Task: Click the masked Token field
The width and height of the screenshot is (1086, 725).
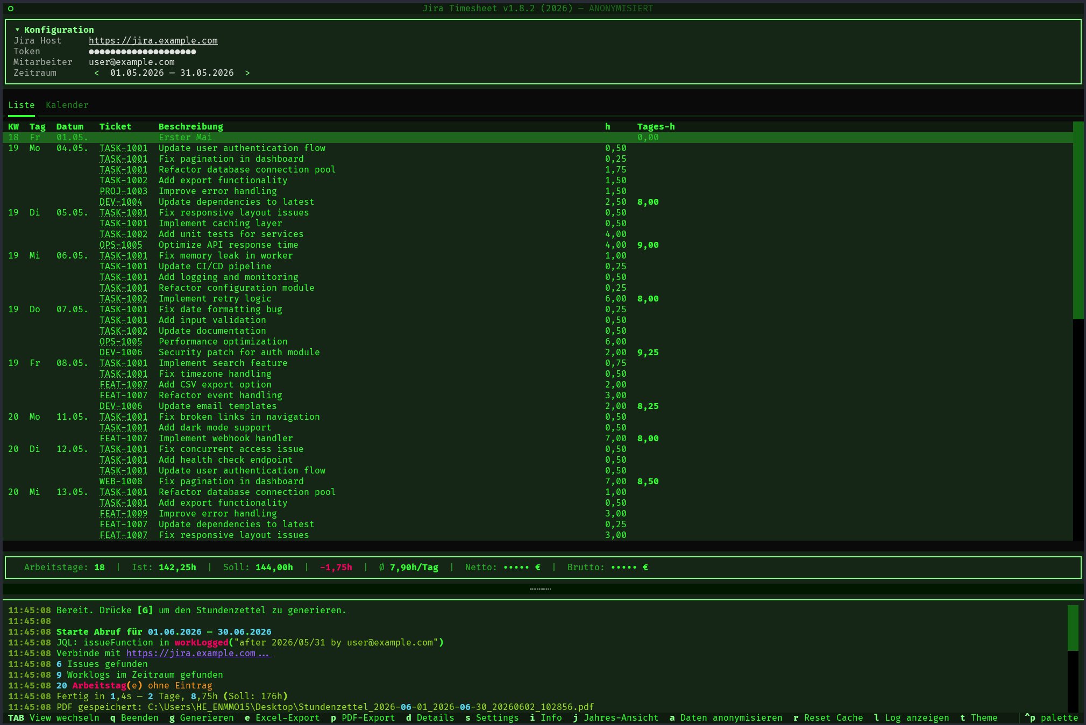Action: point(143,51)
